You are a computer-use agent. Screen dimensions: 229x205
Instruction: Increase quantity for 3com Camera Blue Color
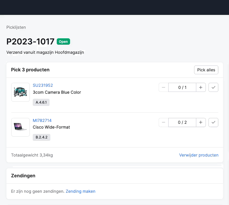tap(201, 87)
